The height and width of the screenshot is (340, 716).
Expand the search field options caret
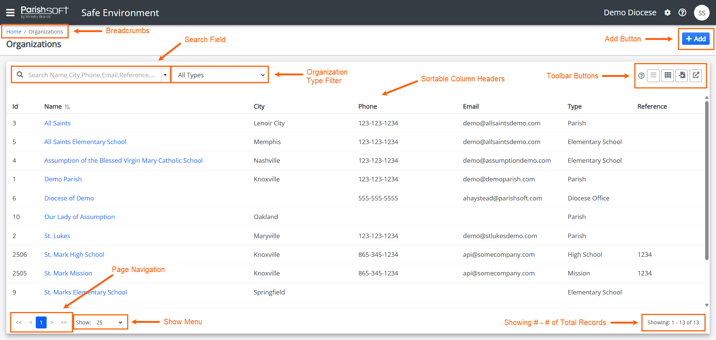(x=165, y=75)
